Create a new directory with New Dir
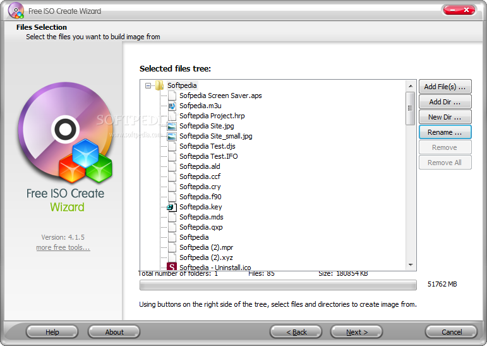 click(x=445, y=117)
